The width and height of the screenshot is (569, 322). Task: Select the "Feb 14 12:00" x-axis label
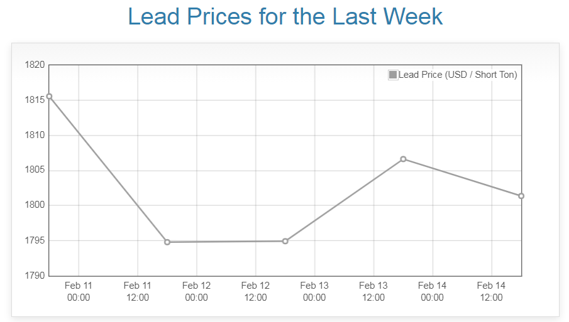491,291
